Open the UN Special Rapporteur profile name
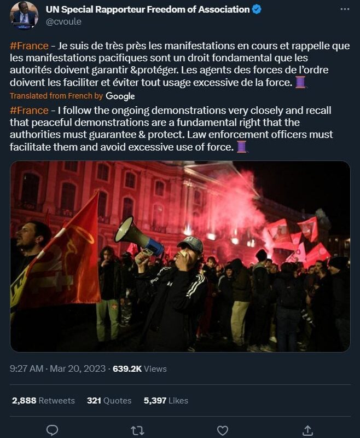This screenshot has height=438, width=360. (148, 9)
